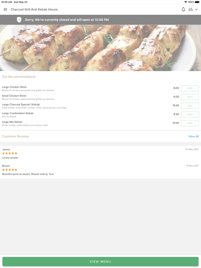This screenshot has height=268, width=201.
Task: Click the Charcoal Grill And Kebab House title
Action: (34, 9)
